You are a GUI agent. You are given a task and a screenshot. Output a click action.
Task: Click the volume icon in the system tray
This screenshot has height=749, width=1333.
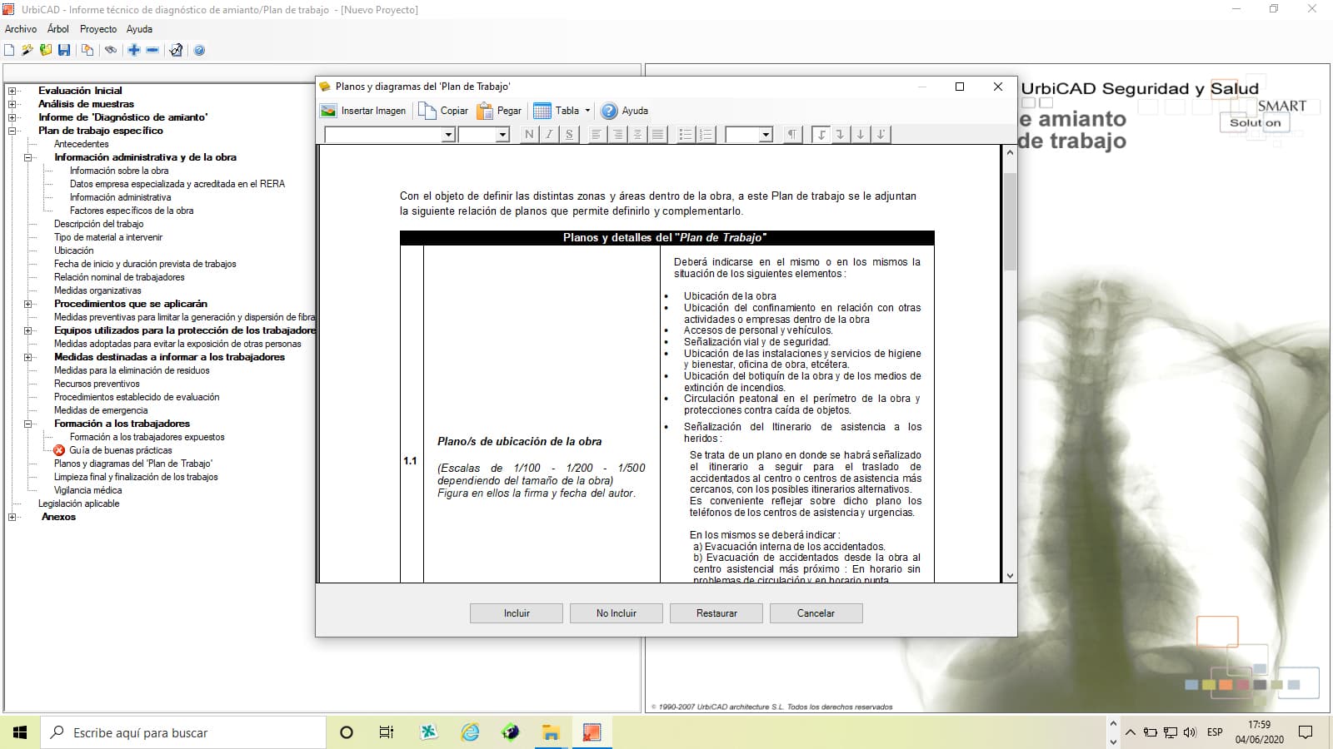coord(1190,732)
